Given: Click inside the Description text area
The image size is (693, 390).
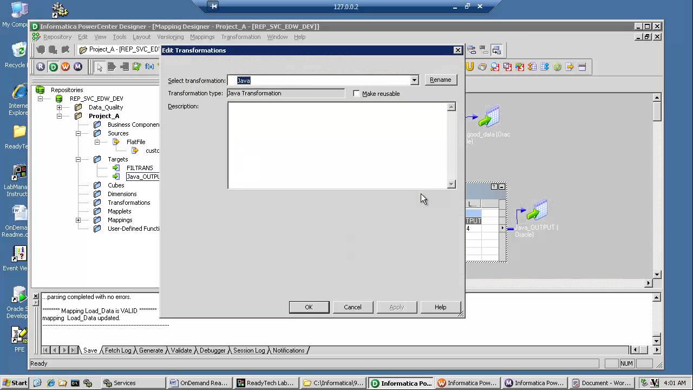Looking at the screenshot, I should tap(337, 145).
